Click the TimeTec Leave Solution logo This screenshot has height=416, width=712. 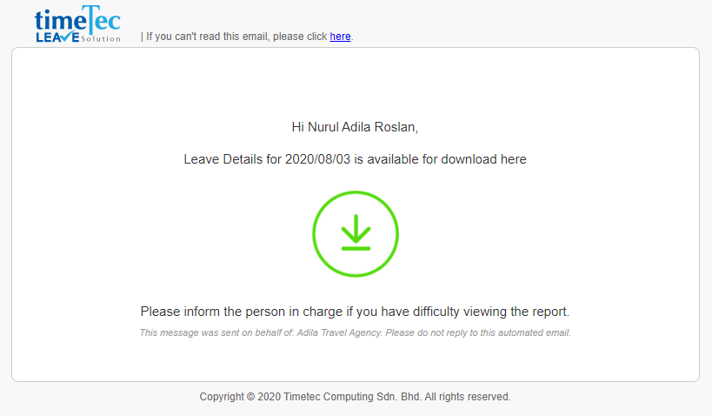pyautogui.click(x=77, y=24)
